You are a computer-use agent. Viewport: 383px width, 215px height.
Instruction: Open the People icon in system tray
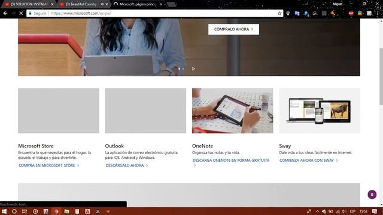click(x=309, y=211)
